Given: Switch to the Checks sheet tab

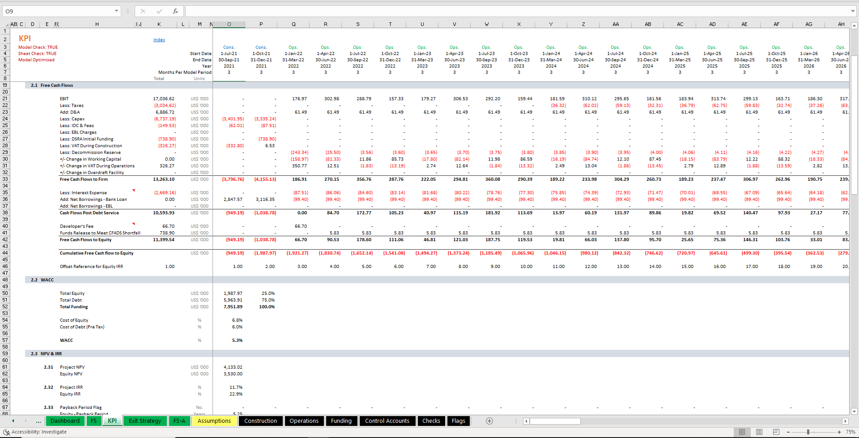Looking at the screenshot, I should 431,421.
